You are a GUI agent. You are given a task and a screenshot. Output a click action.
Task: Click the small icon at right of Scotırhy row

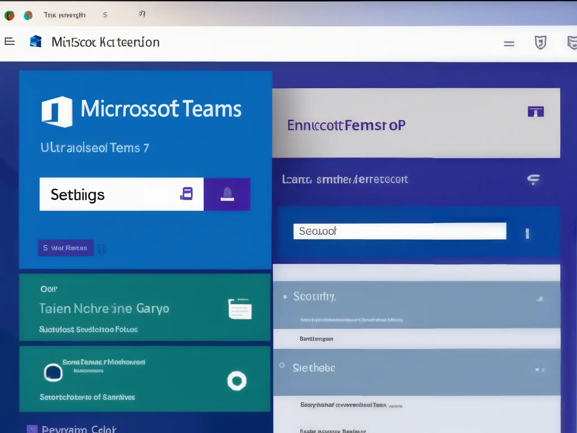click(540, 299)
